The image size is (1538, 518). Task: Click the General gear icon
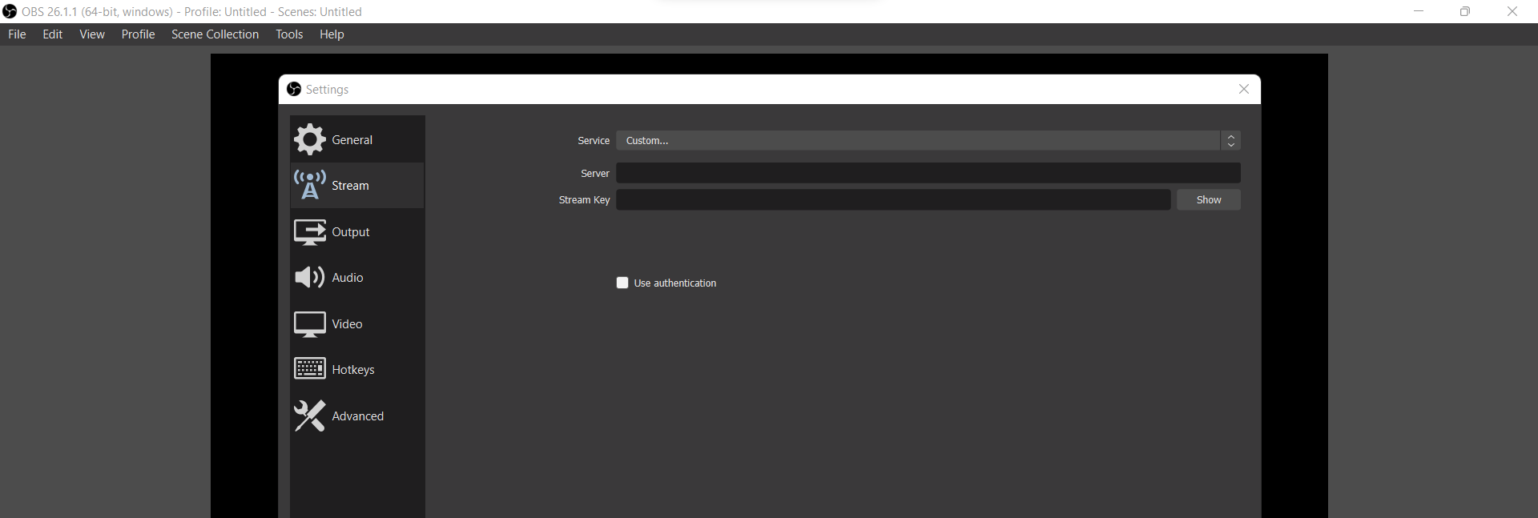(x=310, y=140)
